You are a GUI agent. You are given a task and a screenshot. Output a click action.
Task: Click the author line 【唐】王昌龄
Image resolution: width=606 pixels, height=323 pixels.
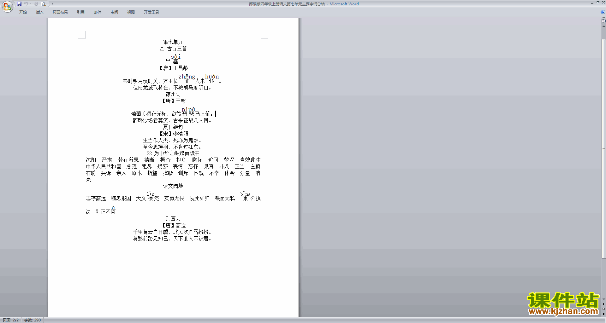tap(173, 68)
